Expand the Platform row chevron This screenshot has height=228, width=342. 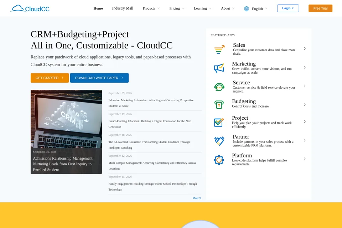click(x=305, y=159)
